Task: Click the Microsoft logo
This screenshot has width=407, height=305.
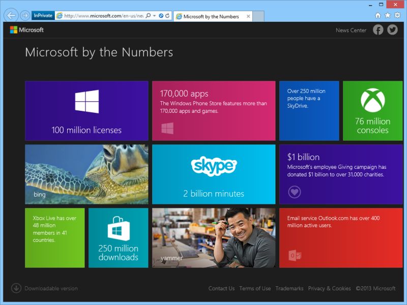Action: click(x=27, y=30)
